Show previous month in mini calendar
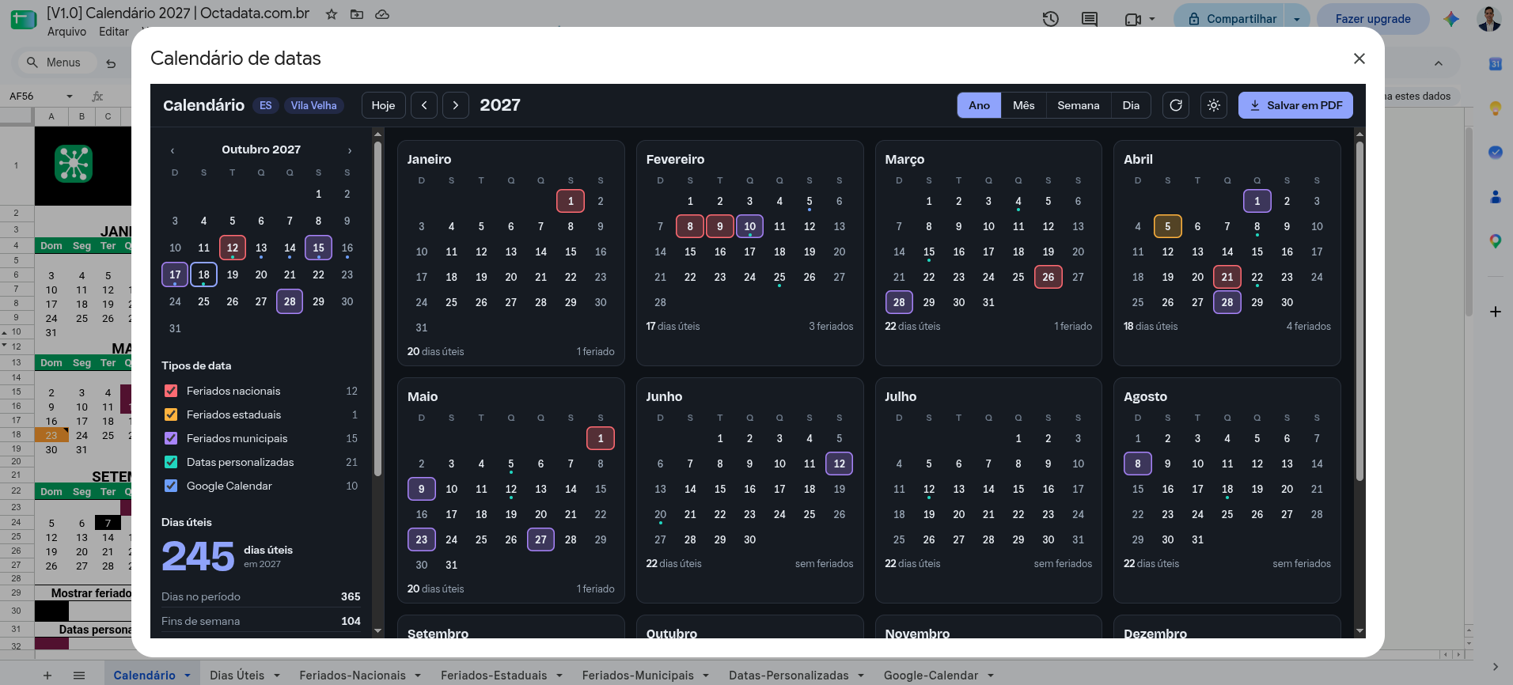 click(x=173, y=150)
